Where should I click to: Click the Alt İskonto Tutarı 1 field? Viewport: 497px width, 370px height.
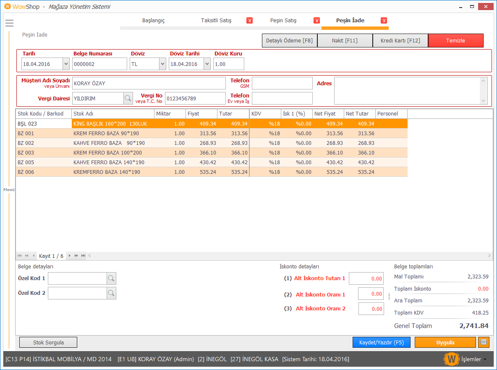pyautogui.click(x=366, y=278)
